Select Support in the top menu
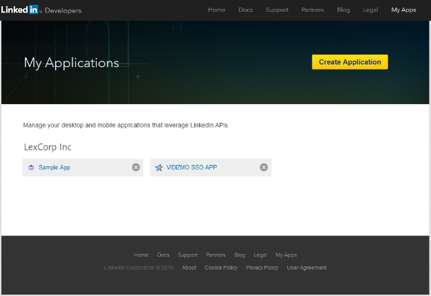 (x=277, y=10)
